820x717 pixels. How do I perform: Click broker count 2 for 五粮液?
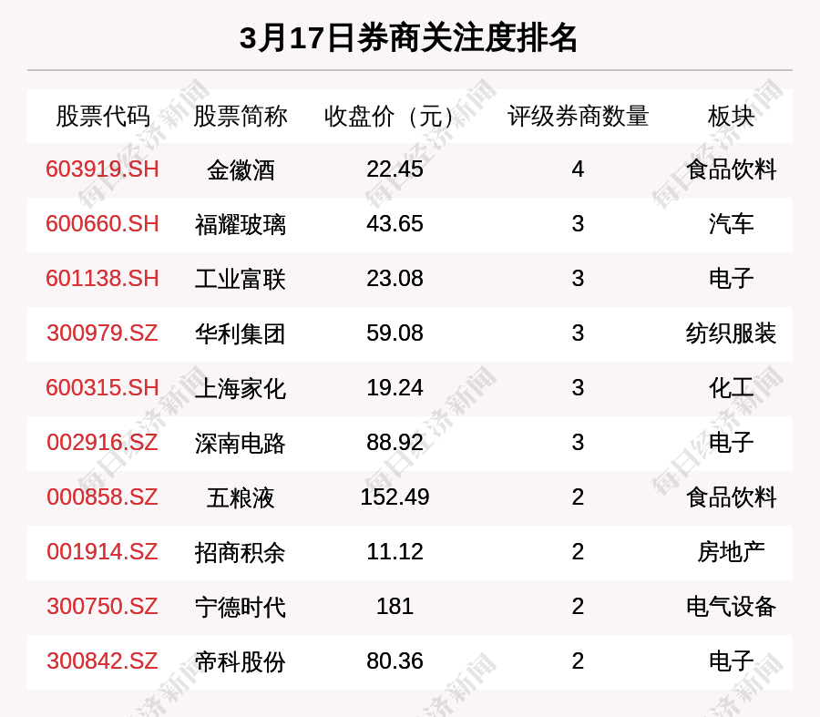[578, 497]
